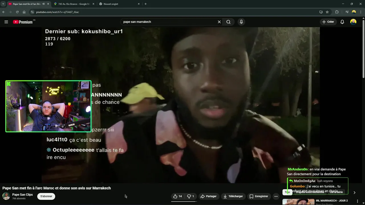Subscribe with the S'abonner button
This screenshot has height=205, width=365.
pos(46,196)
